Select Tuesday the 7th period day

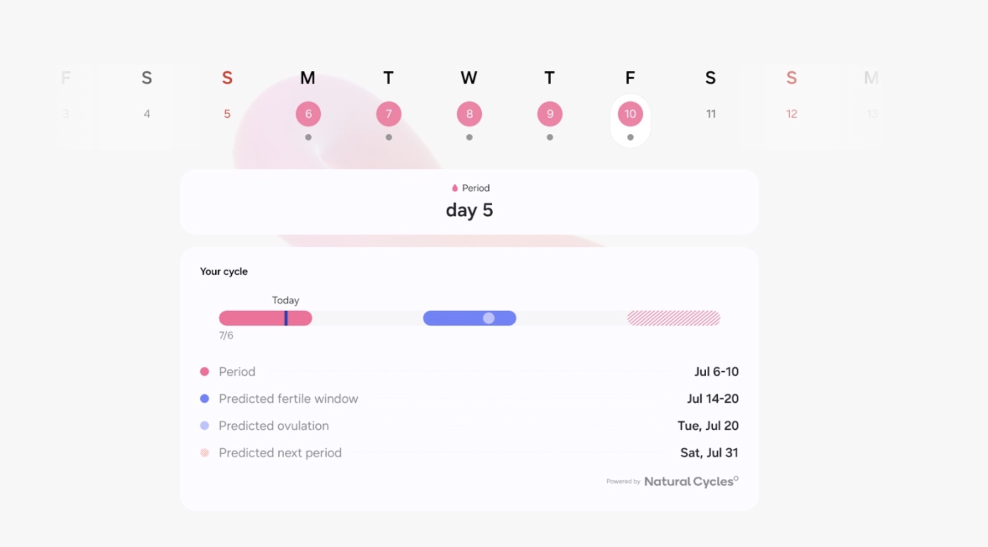click(x=389, y=114)
